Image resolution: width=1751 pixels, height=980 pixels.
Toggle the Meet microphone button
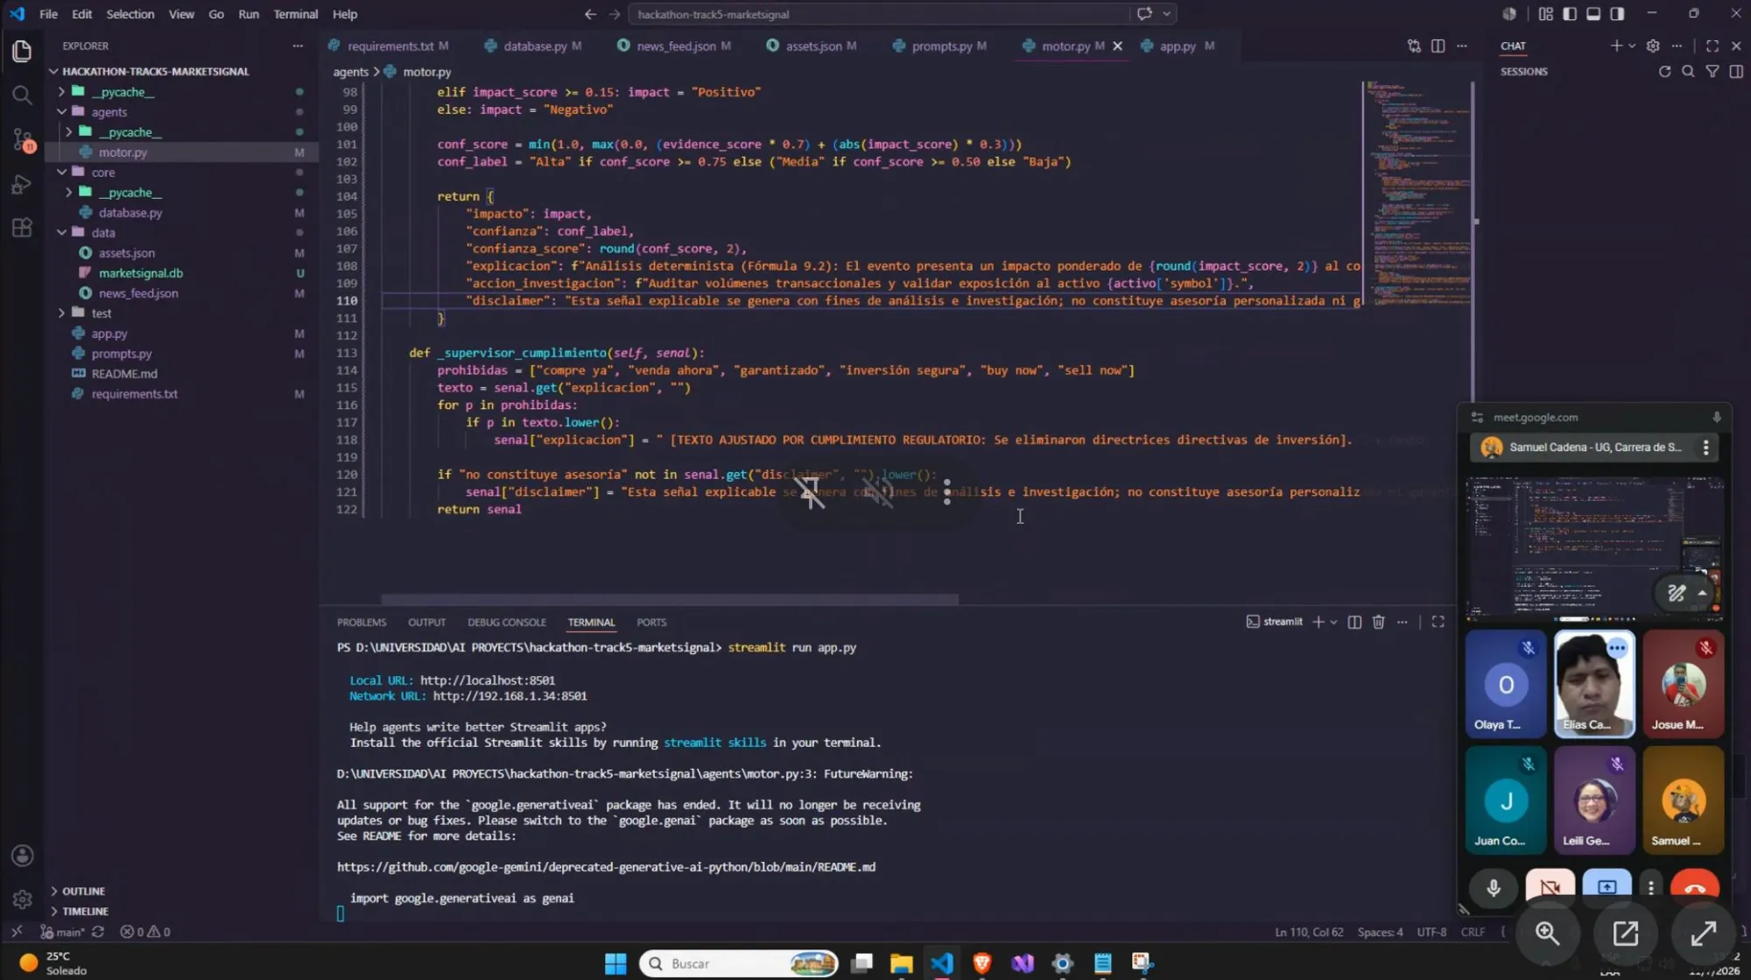1494,886
